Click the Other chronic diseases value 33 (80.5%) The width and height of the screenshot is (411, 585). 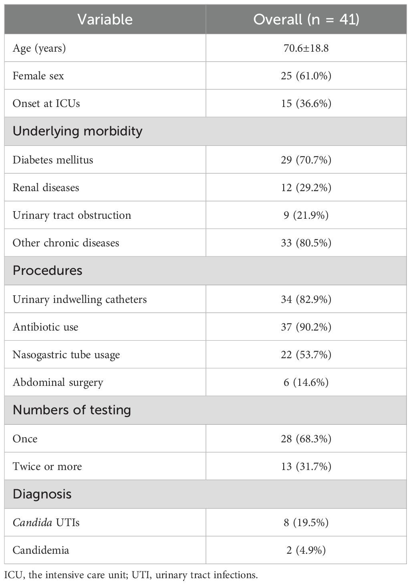click(306, 243)
